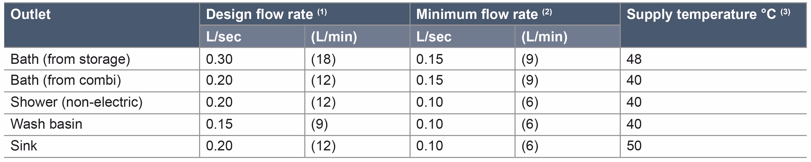Click Bath (from combi) minimum 0.15 cell
Image resolution: width=811 pixels, height=162 pixels.
click(x=430, y=80)
